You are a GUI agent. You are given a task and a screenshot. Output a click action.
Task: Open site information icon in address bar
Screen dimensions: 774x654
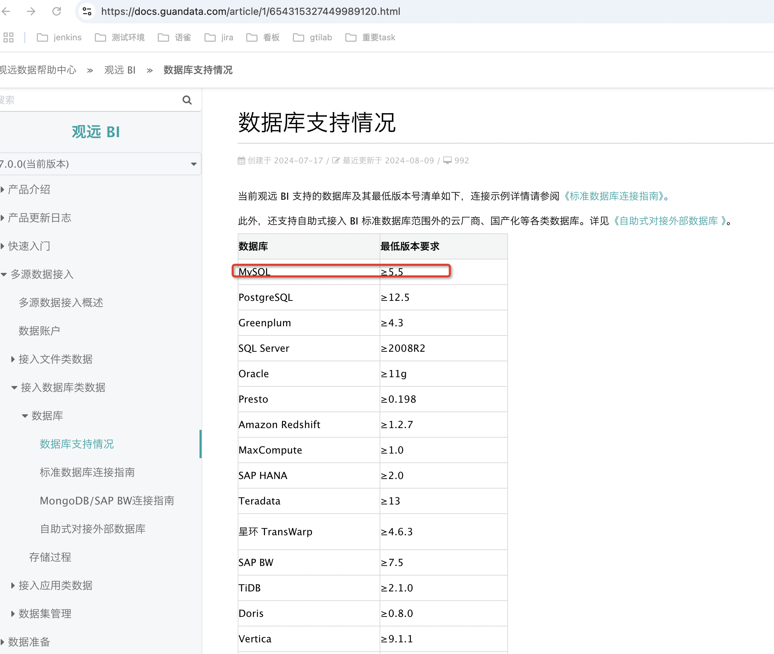click(87, 12)
